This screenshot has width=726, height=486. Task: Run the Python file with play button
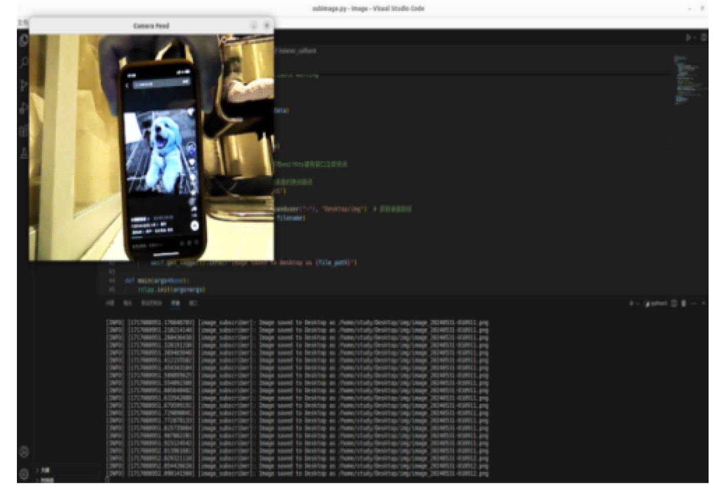point(688,37)
